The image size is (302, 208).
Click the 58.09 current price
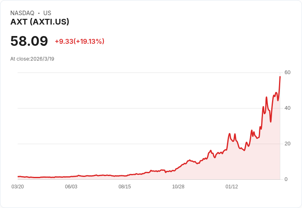tap(29, 41)
